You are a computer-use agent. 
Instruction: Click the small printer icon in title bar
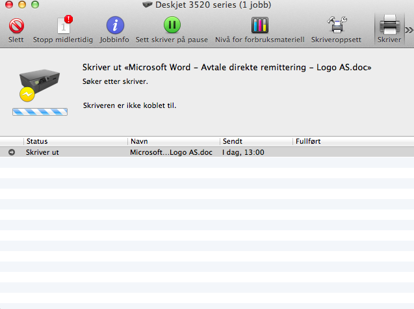click(148, 5)
